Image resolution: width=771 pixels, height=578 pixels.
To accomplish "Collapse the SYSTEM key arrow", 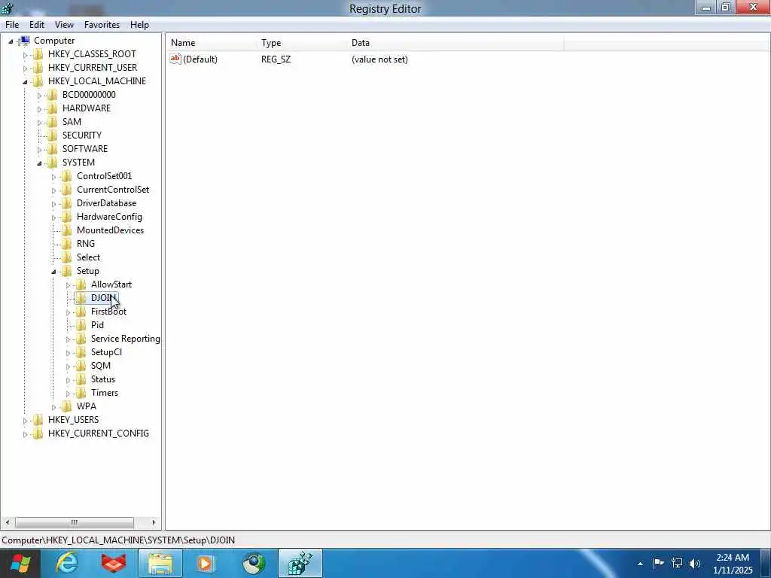I will [x=39, y=163].
